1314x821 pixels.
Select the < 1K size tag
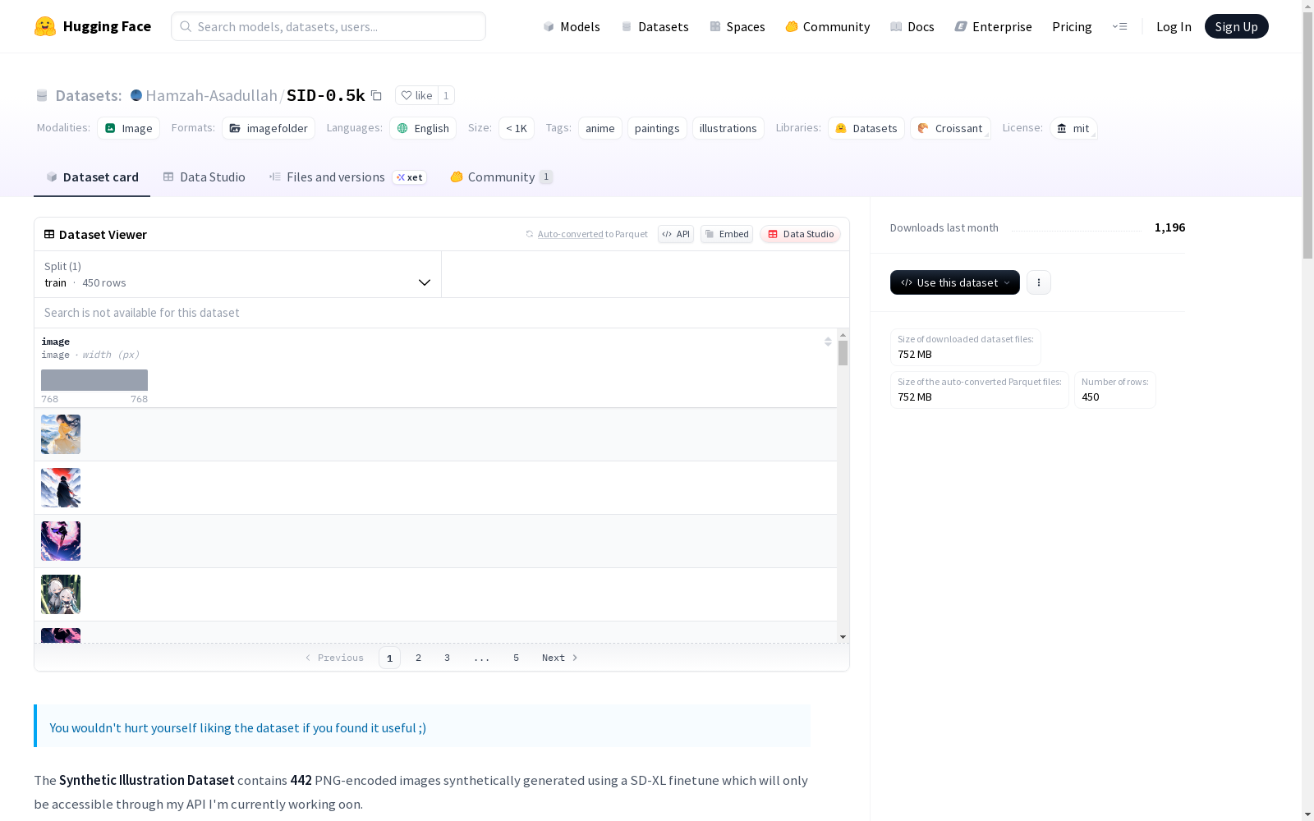tap(517, 128)
